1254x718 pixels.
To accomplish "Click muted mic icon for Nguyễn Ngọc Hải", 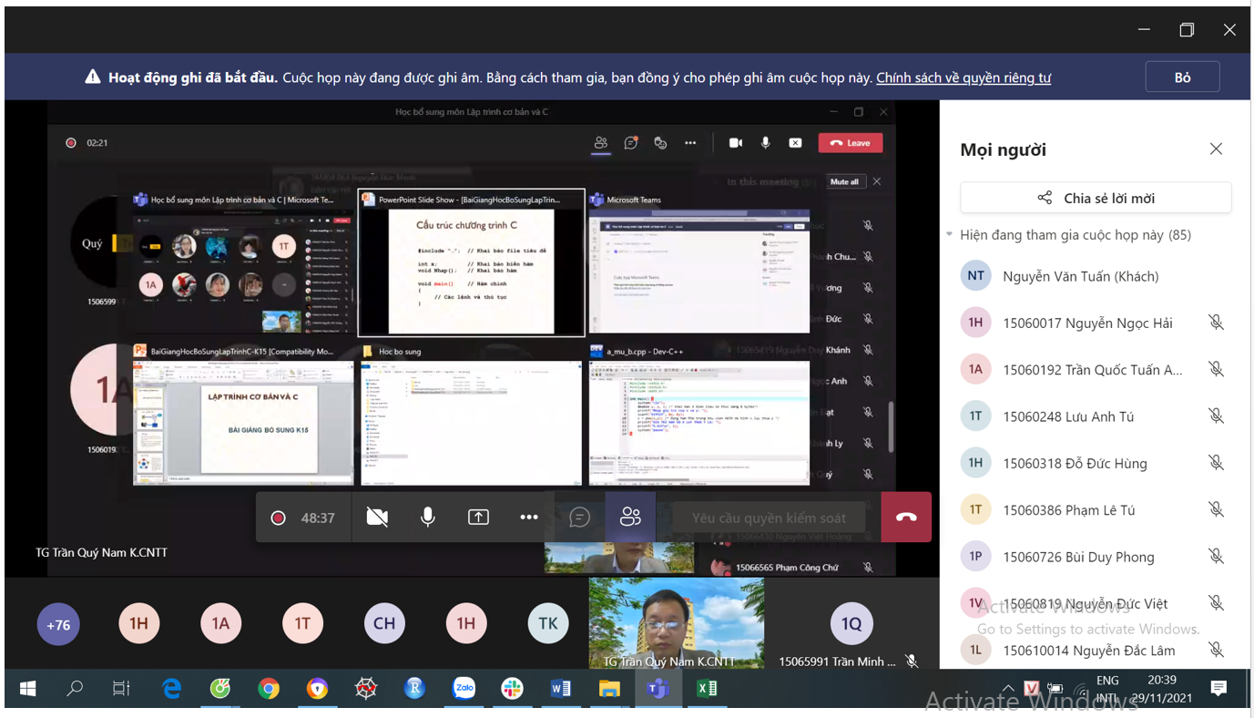I will click(1216, 323).
